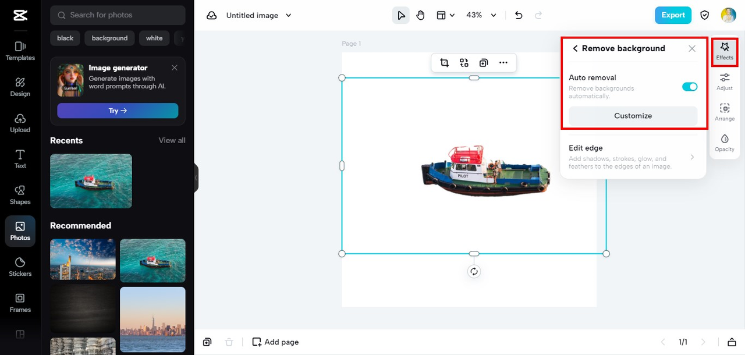Select the recent tugboat ocean photo
This screenshot has height=355, width=745.
pos(91,181)
